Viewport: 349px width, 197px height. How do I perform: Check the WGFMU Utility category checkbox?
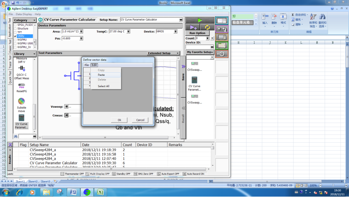[15, 43]
